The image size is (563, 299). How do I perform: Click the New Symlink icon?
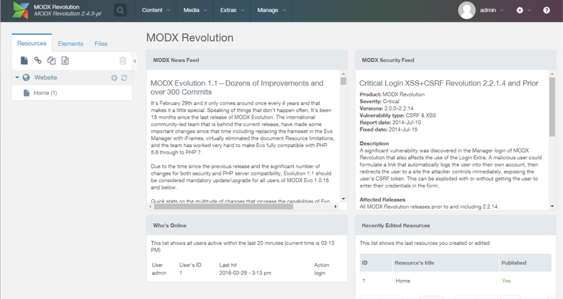(x=51, y=61)
